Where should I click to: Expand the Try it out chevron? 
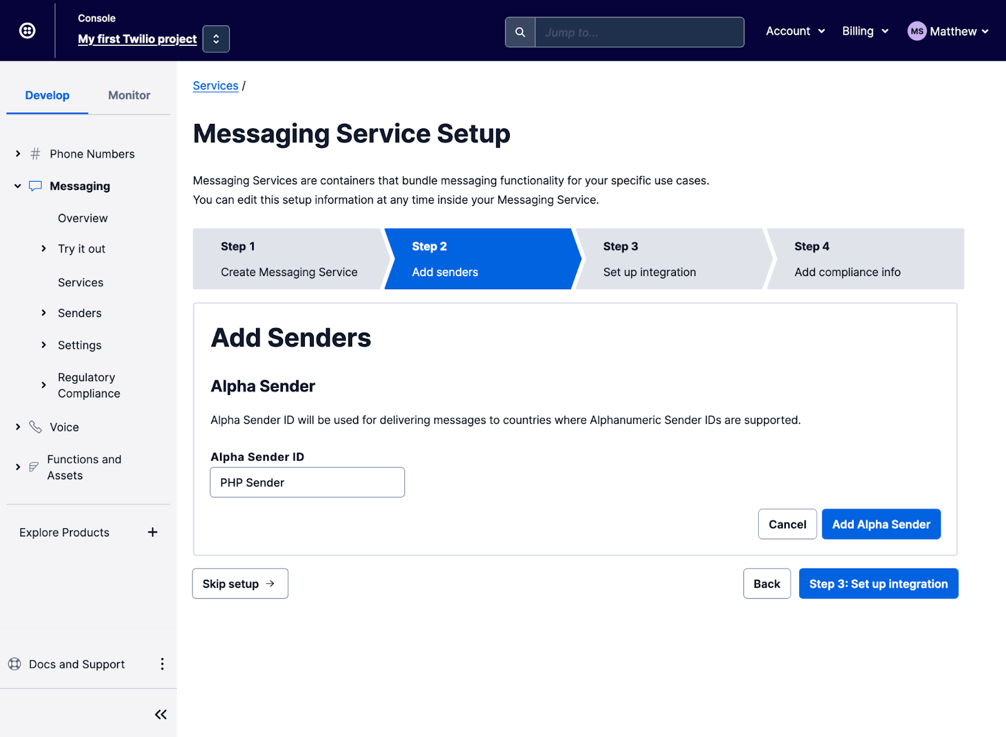tap(43, 248)
